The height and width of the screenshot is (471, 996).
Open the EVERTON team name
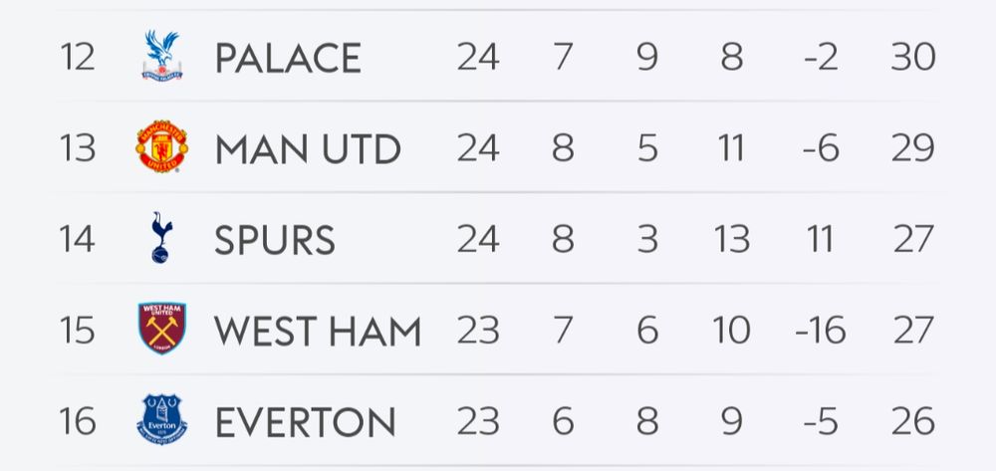tap(305, 422)
